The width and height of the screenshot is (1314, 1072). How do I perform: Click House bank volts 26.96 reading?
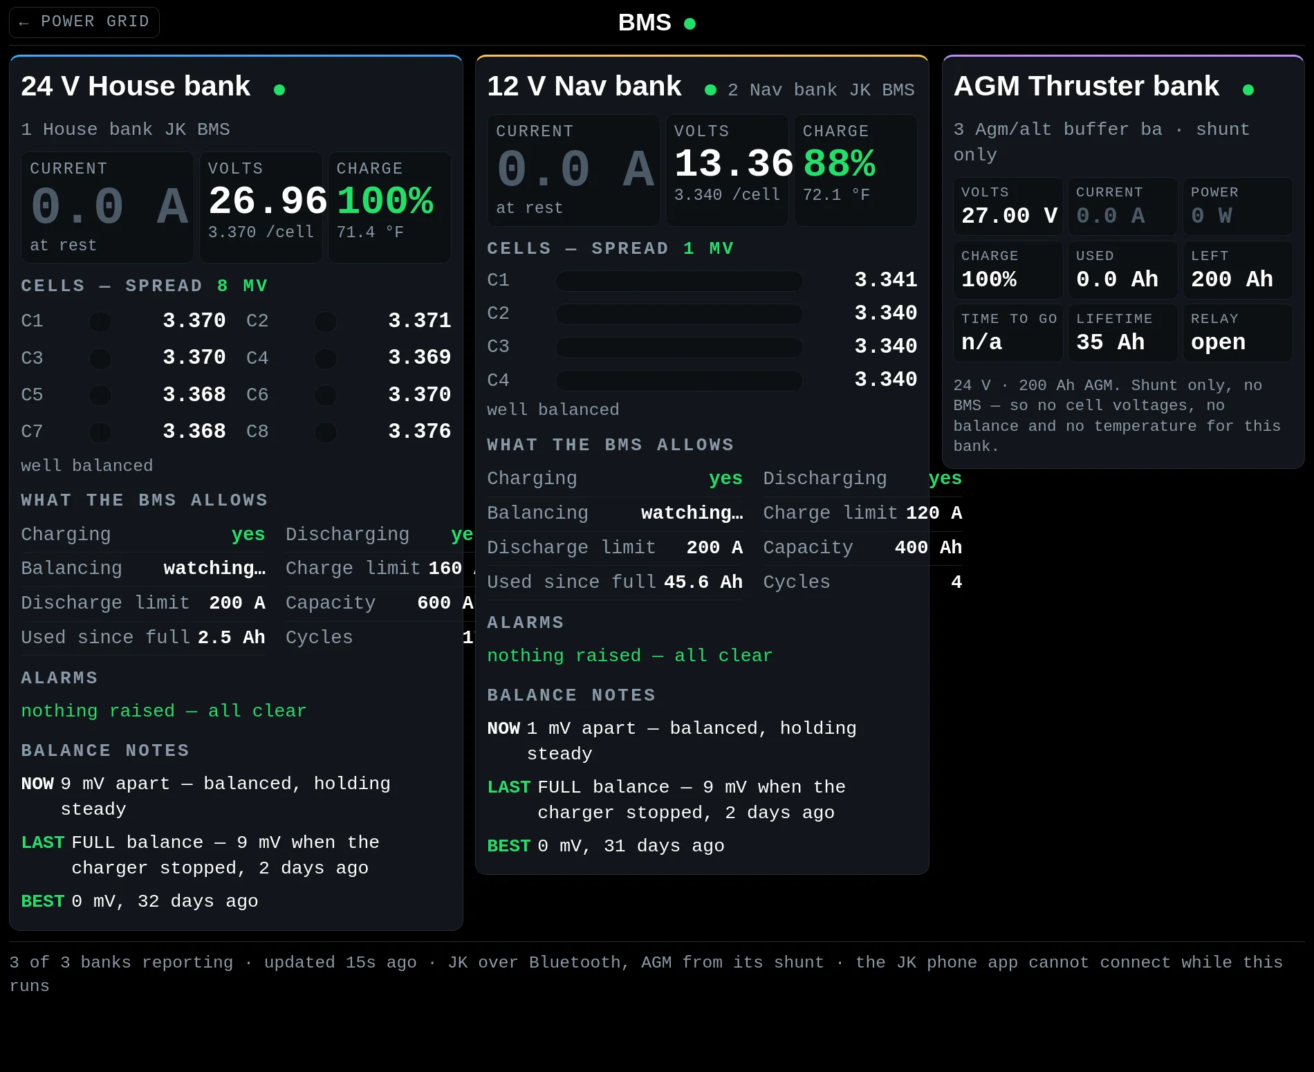pyautogui.click(x=268, y=201)
